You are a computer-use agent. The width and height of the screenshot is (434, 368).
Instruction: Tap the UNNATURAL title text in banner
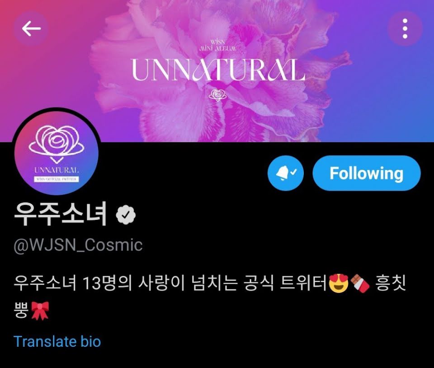pos(218,70)
